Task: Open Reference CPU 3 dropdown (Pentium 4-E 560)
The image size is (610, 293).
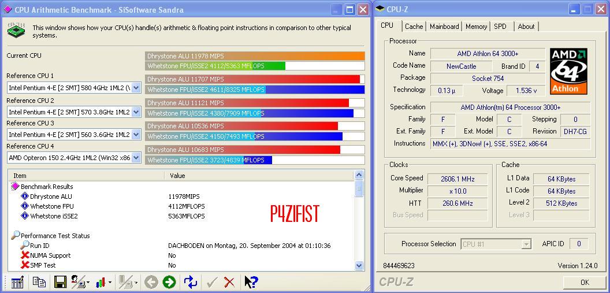Action: [136, 135]
